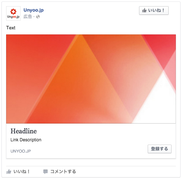Open the orange triangle ad image
The height and width of the screenshot is (179, 182).
(91, 79)
